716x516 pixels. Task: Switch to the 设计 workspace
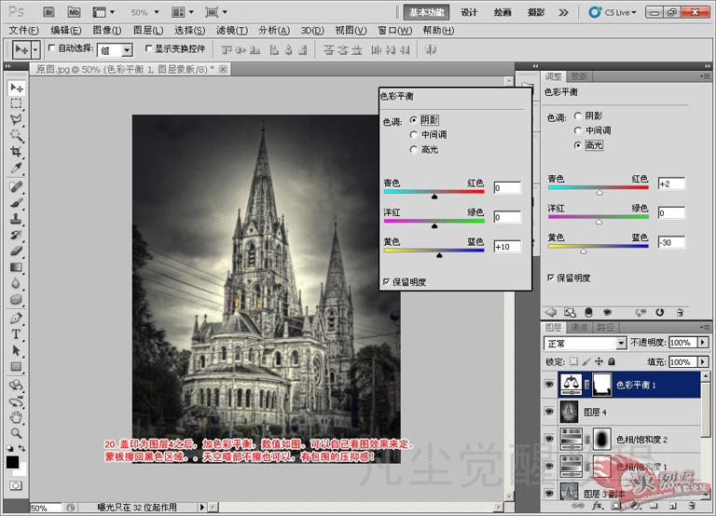point(469,12)
